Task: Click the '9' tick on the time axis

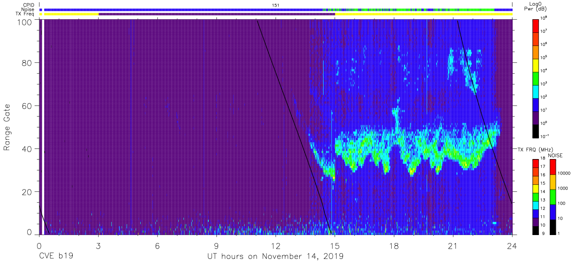Action: 217,245
